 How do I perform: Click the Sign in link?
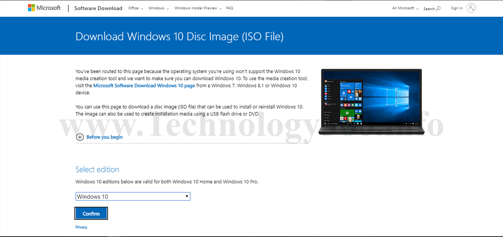click(457, 8)
